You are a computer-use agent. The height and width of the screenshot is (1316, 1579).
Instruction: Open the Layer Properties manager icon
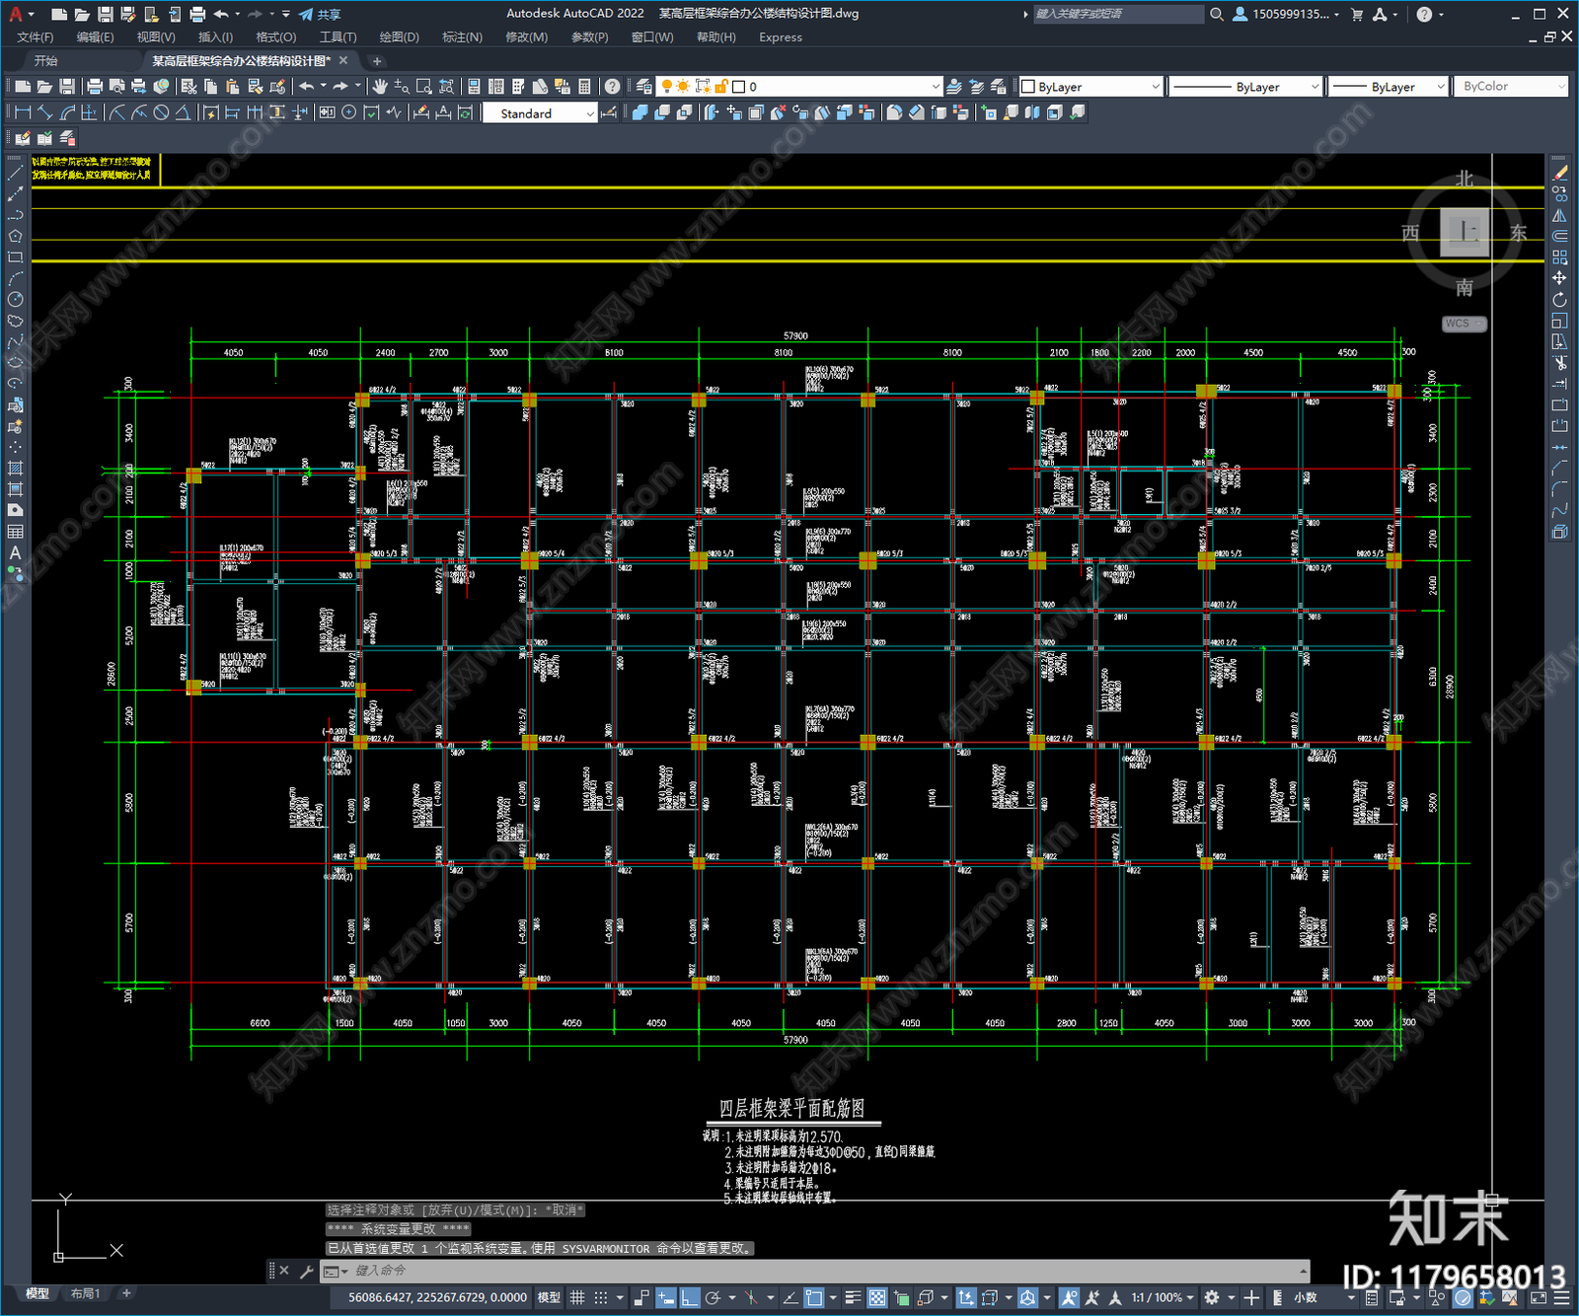pos(644,87)
